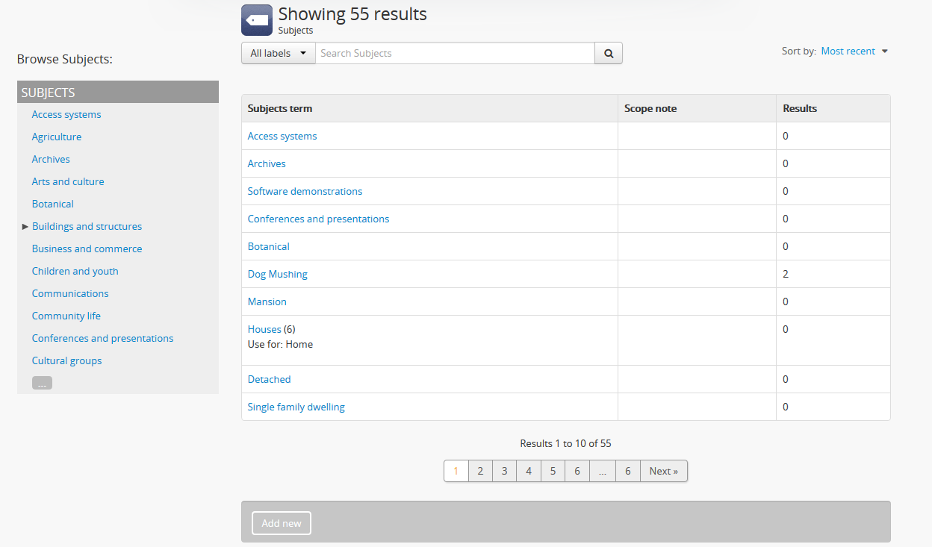The height and width of the screenshot is (547, 932).
Task: Click the search magnifier icon
Action: (x=608, y=53)
